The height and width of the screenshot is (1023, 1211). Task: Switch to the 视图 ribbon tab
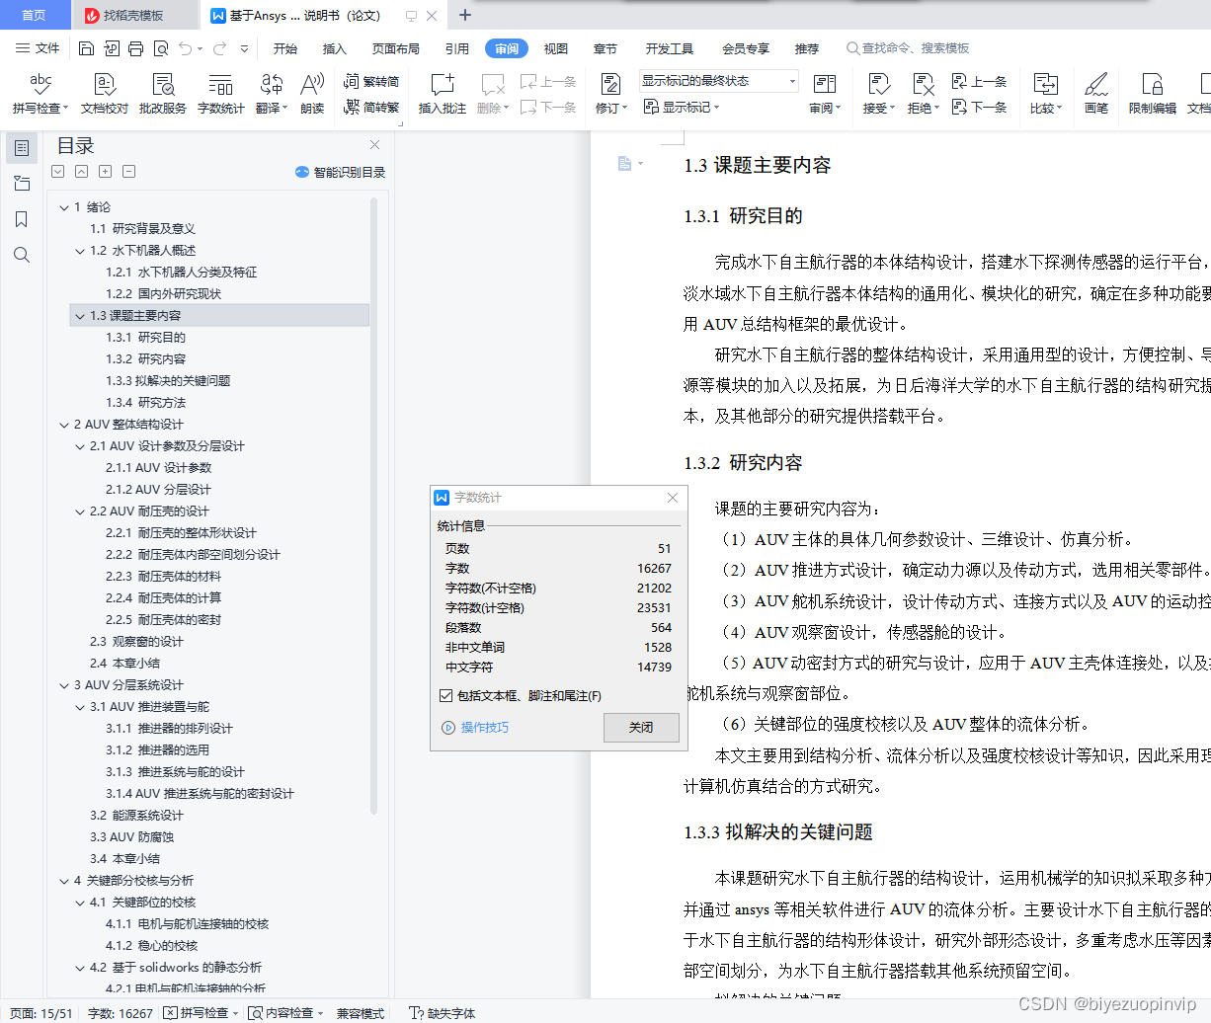pyautogui.click(x=556, y=47)
